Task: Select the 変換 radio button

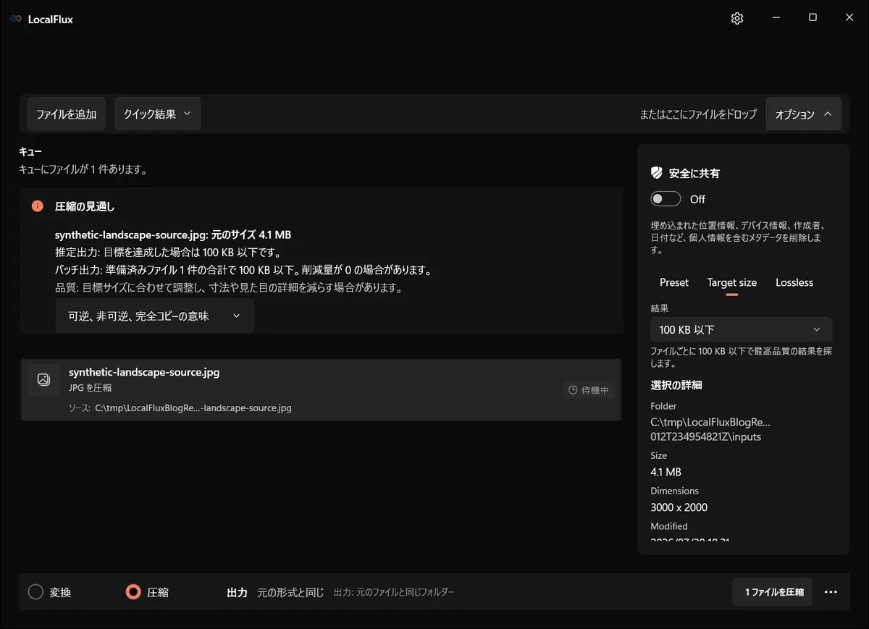Action: 35,592
